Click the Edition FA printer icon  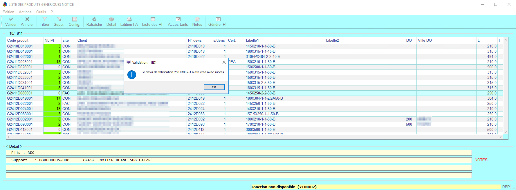(129, 19)
